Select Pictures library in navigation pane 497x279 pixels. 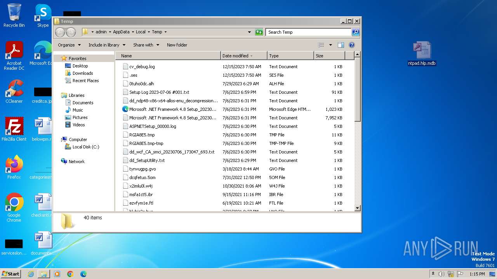pyautogui.click(x=80, y=117)
